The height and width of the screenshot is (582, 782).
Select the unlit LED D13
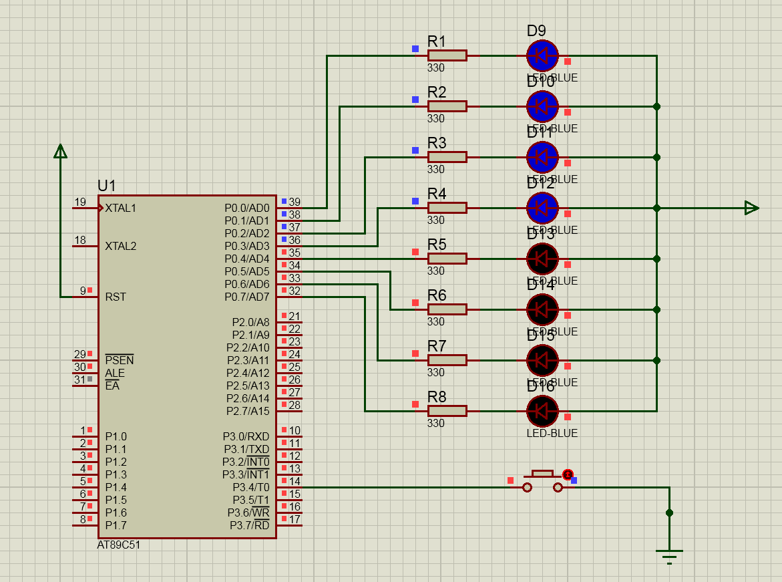[542, 259]
